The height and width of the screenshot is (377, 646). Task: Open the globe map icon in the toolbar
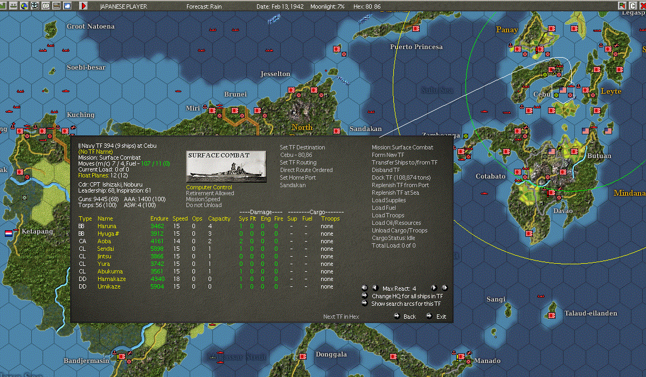coord(24,6)
